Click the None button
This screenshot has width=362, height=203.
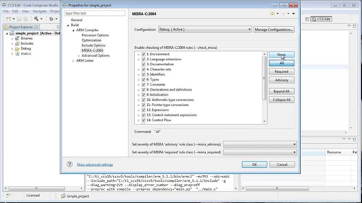point(282,55)
